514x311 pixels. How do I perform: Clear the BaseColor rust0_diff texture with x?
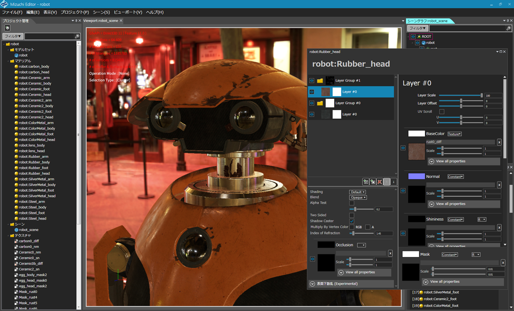[499, 142]
